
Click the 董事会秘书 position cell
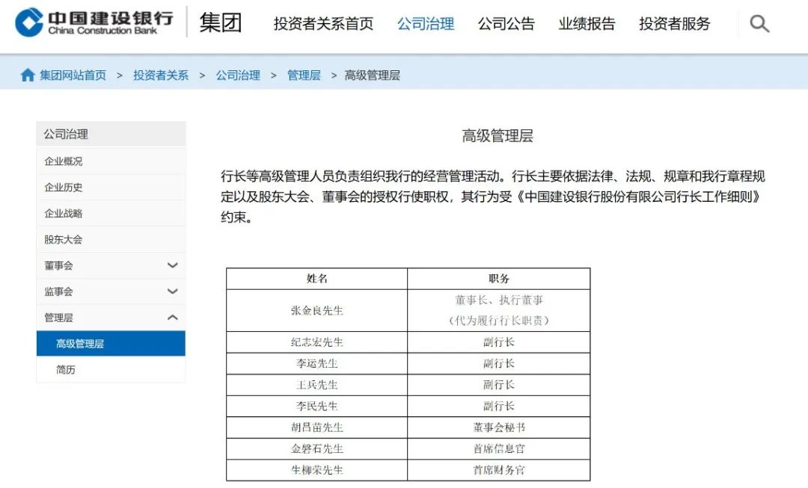point(499,427)
